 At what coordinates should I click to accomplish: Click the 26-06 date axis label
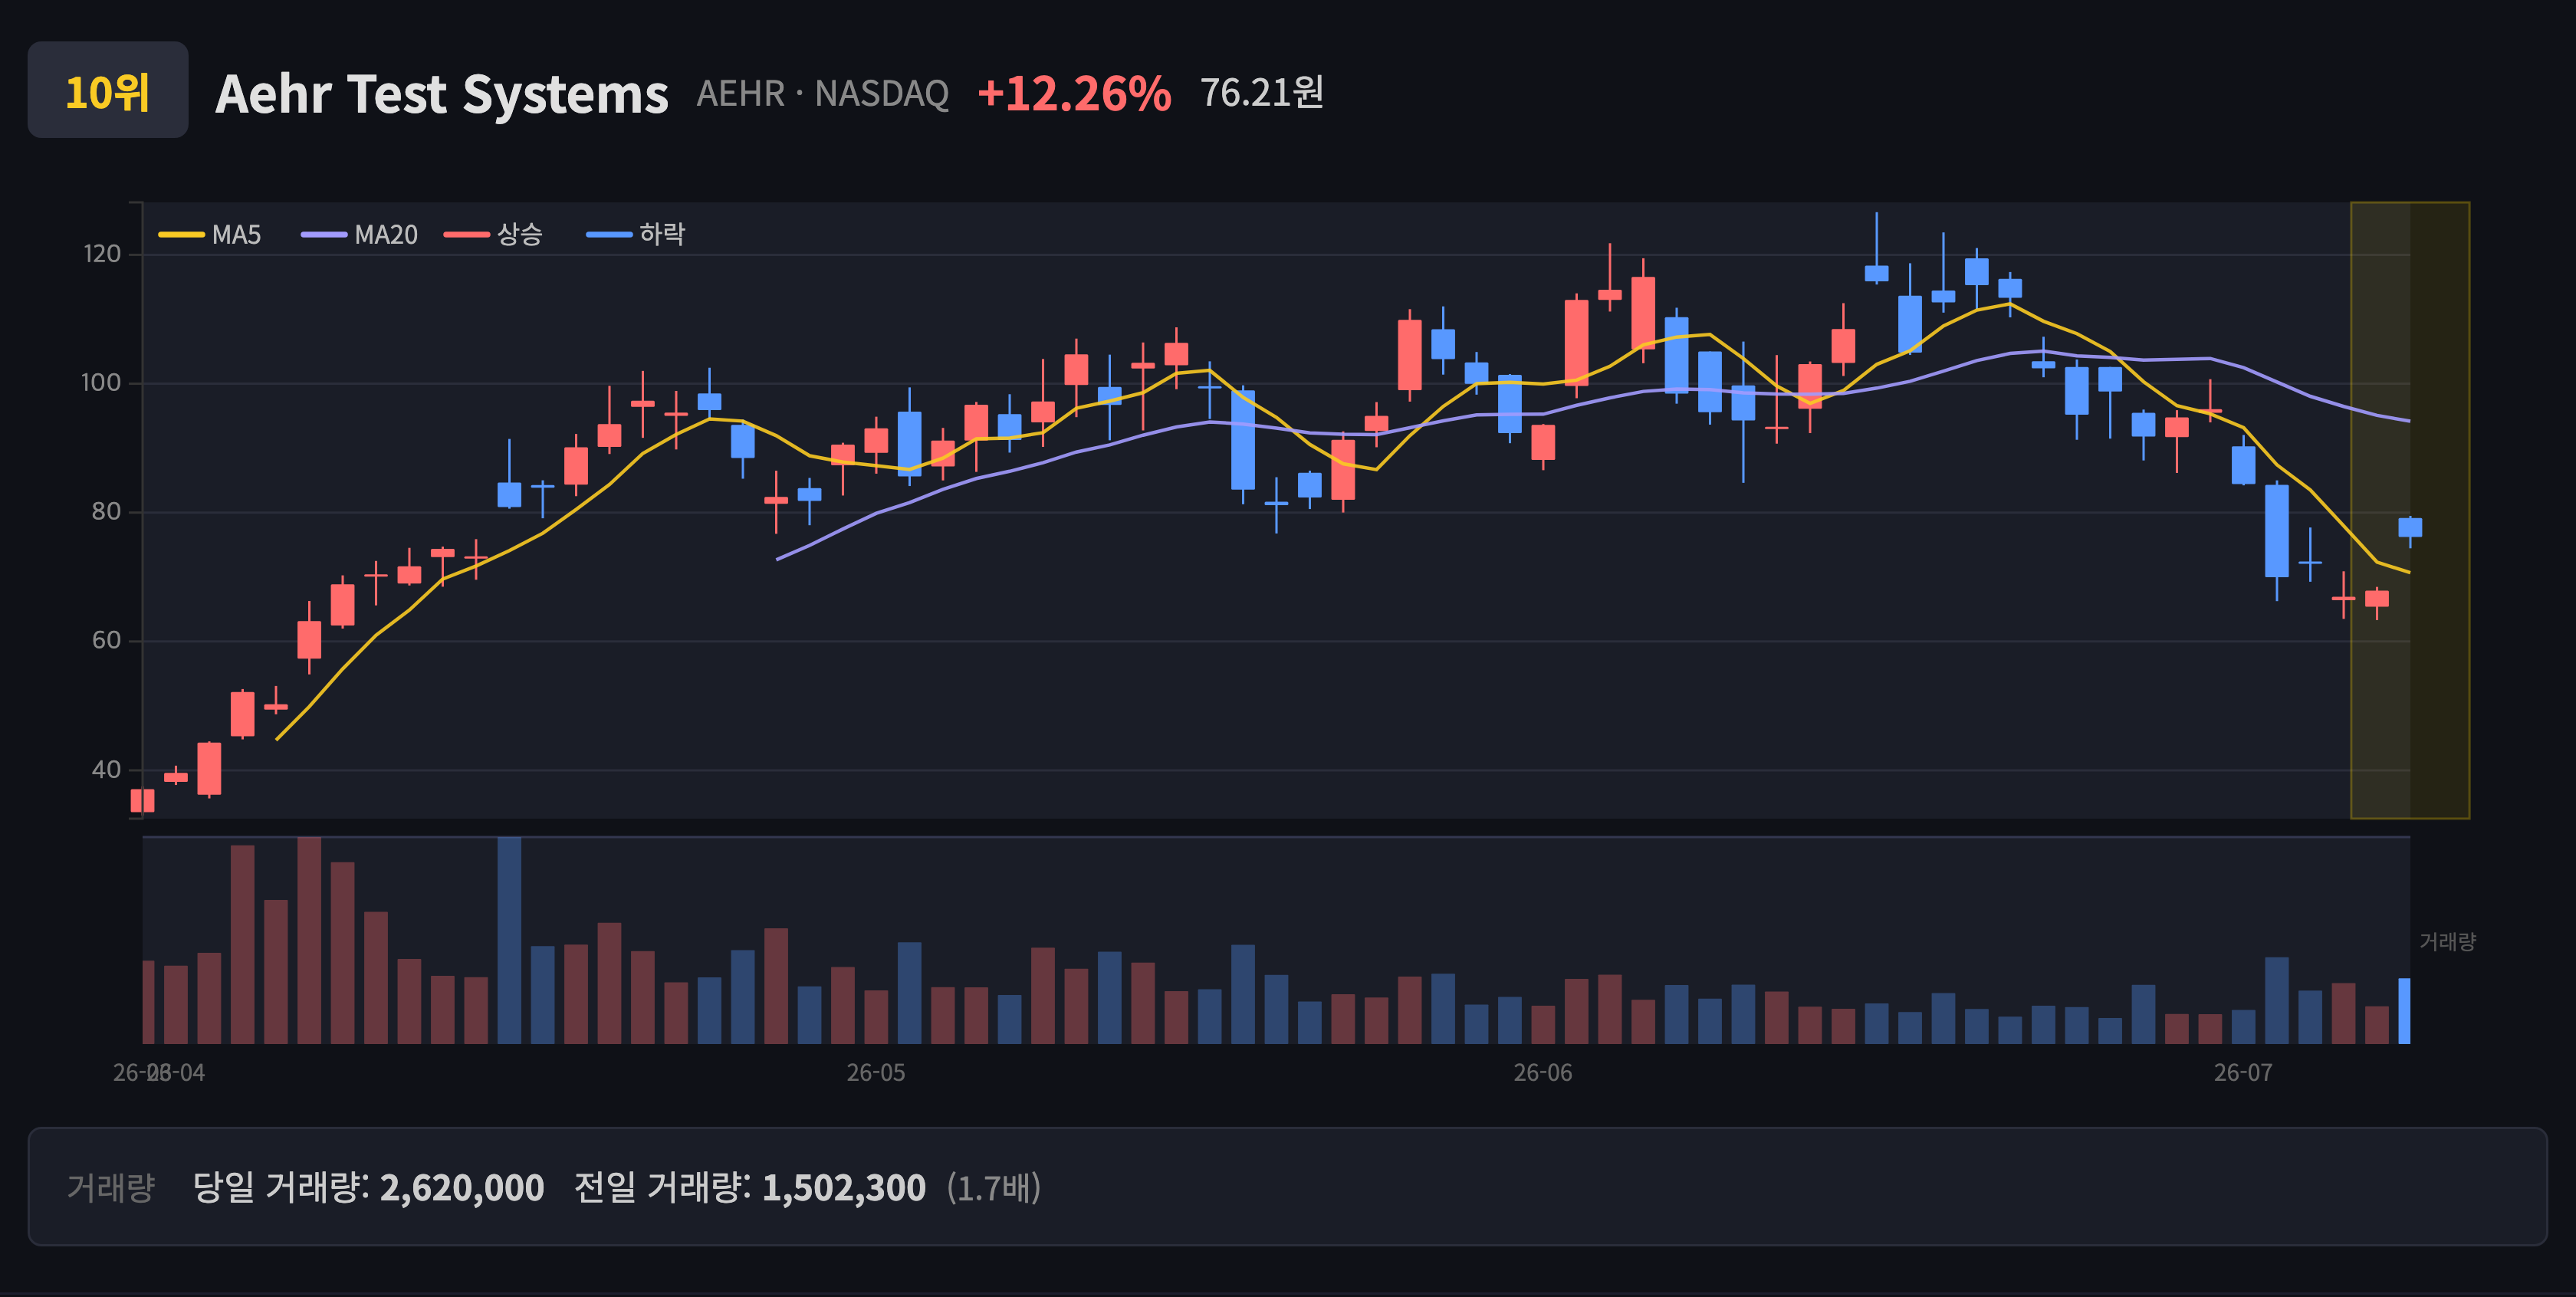[x=1543, y=1073]
